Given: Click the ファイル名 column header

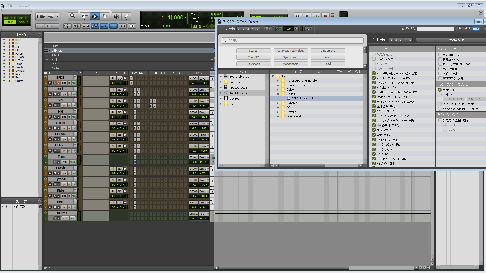Looking at the screenshot, I should pyautogui.click(x=296, y=71).
